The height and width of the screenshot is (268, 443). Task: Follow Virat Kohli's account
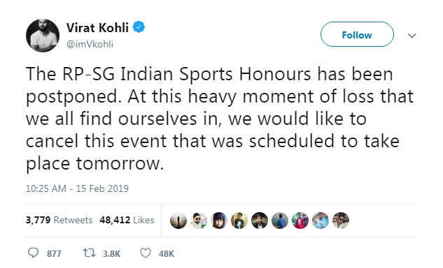357,34
